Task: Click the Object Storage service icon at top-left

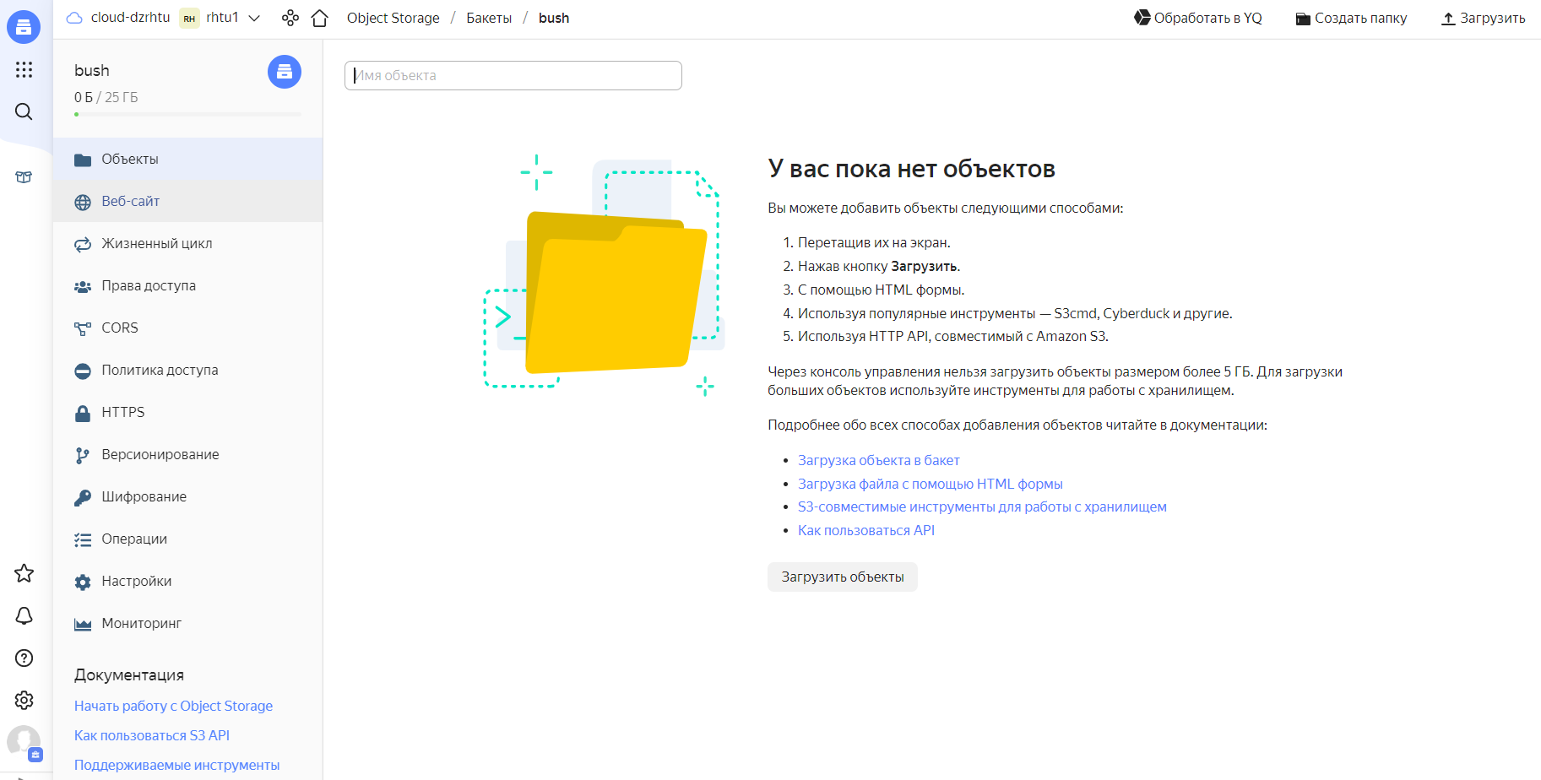Action: pos(24,27)
